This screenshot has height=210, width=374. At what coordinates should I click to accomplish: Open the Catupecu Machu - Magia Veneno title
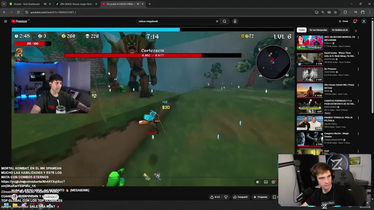[336, 135]
